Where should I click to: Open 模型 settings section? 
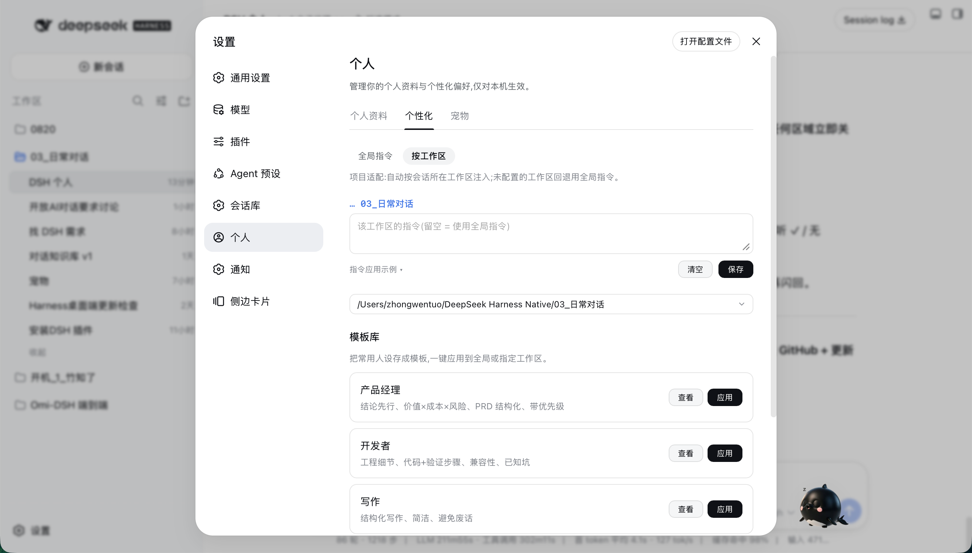pyautogui.click(x=263, y=110)
